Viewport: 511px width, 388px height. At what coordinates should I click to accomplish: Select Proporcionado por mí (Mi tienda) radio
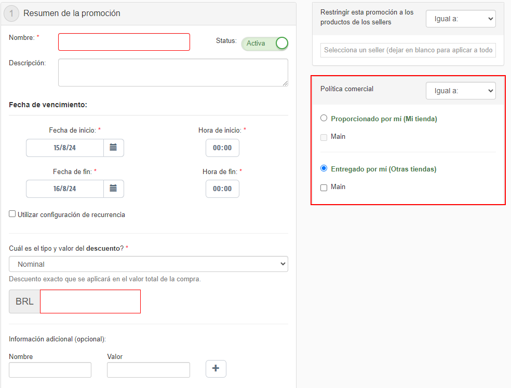tap(324, 118)
